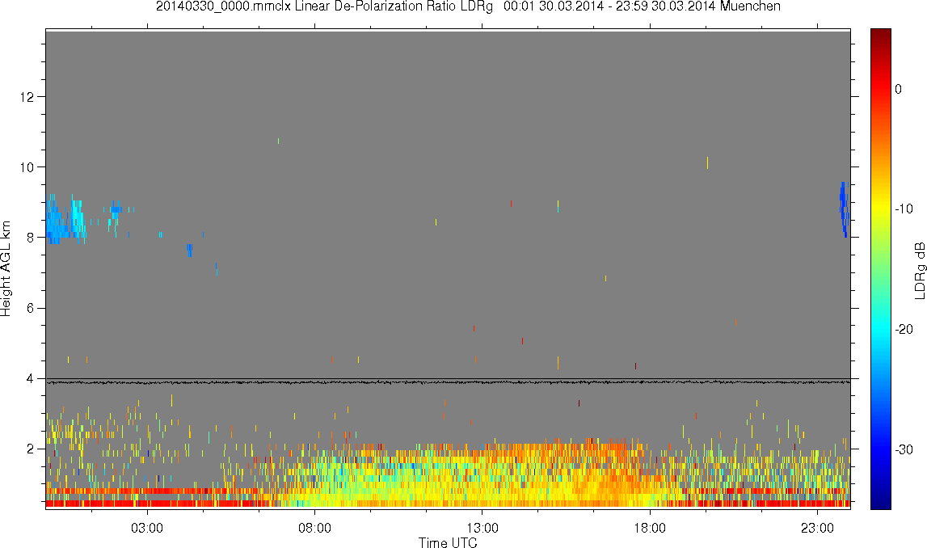Click the blue cloud echo near 23:40

(x=844, y=209)
